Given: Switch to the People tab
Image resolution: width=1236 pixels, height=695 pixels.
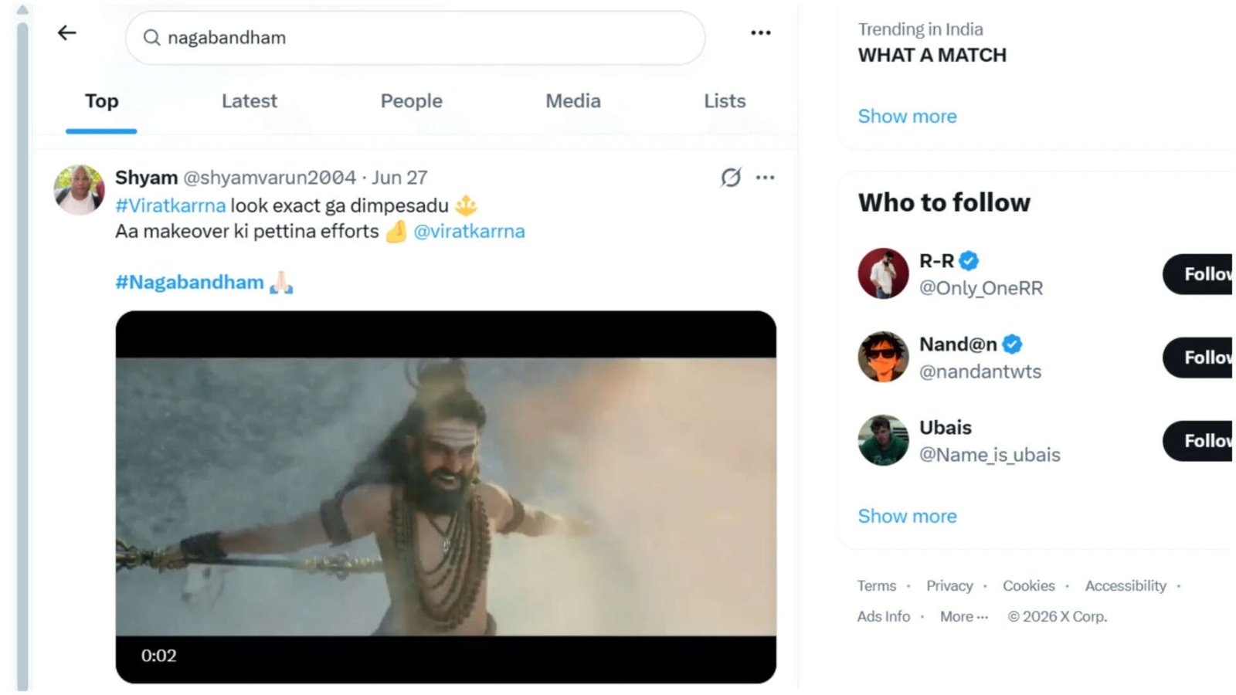Looking at the screenshot, I should (411, 101).
